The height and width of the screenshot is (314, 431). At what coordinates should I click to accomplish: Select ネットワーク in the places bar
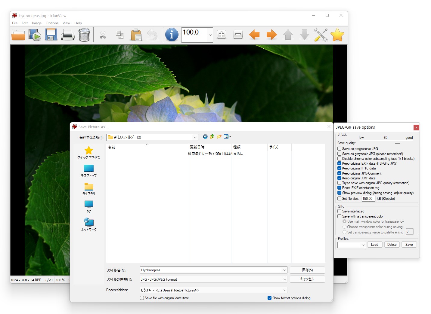click(x=88, y=225)
